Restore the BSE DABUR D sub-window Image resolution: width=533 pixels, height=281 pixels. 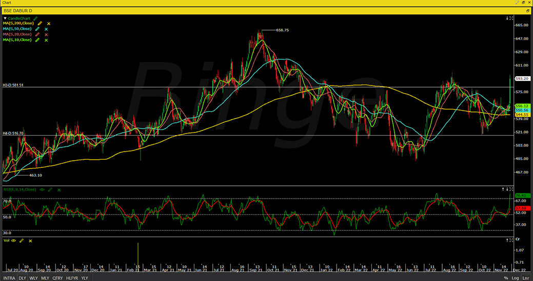tap(528, 11)
